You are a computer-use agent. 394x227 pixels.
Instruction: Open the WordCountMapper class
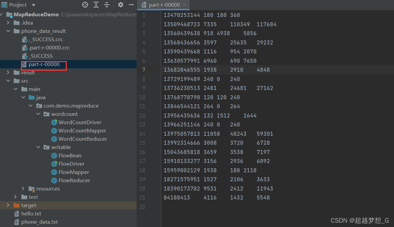(x=82, y=130)
